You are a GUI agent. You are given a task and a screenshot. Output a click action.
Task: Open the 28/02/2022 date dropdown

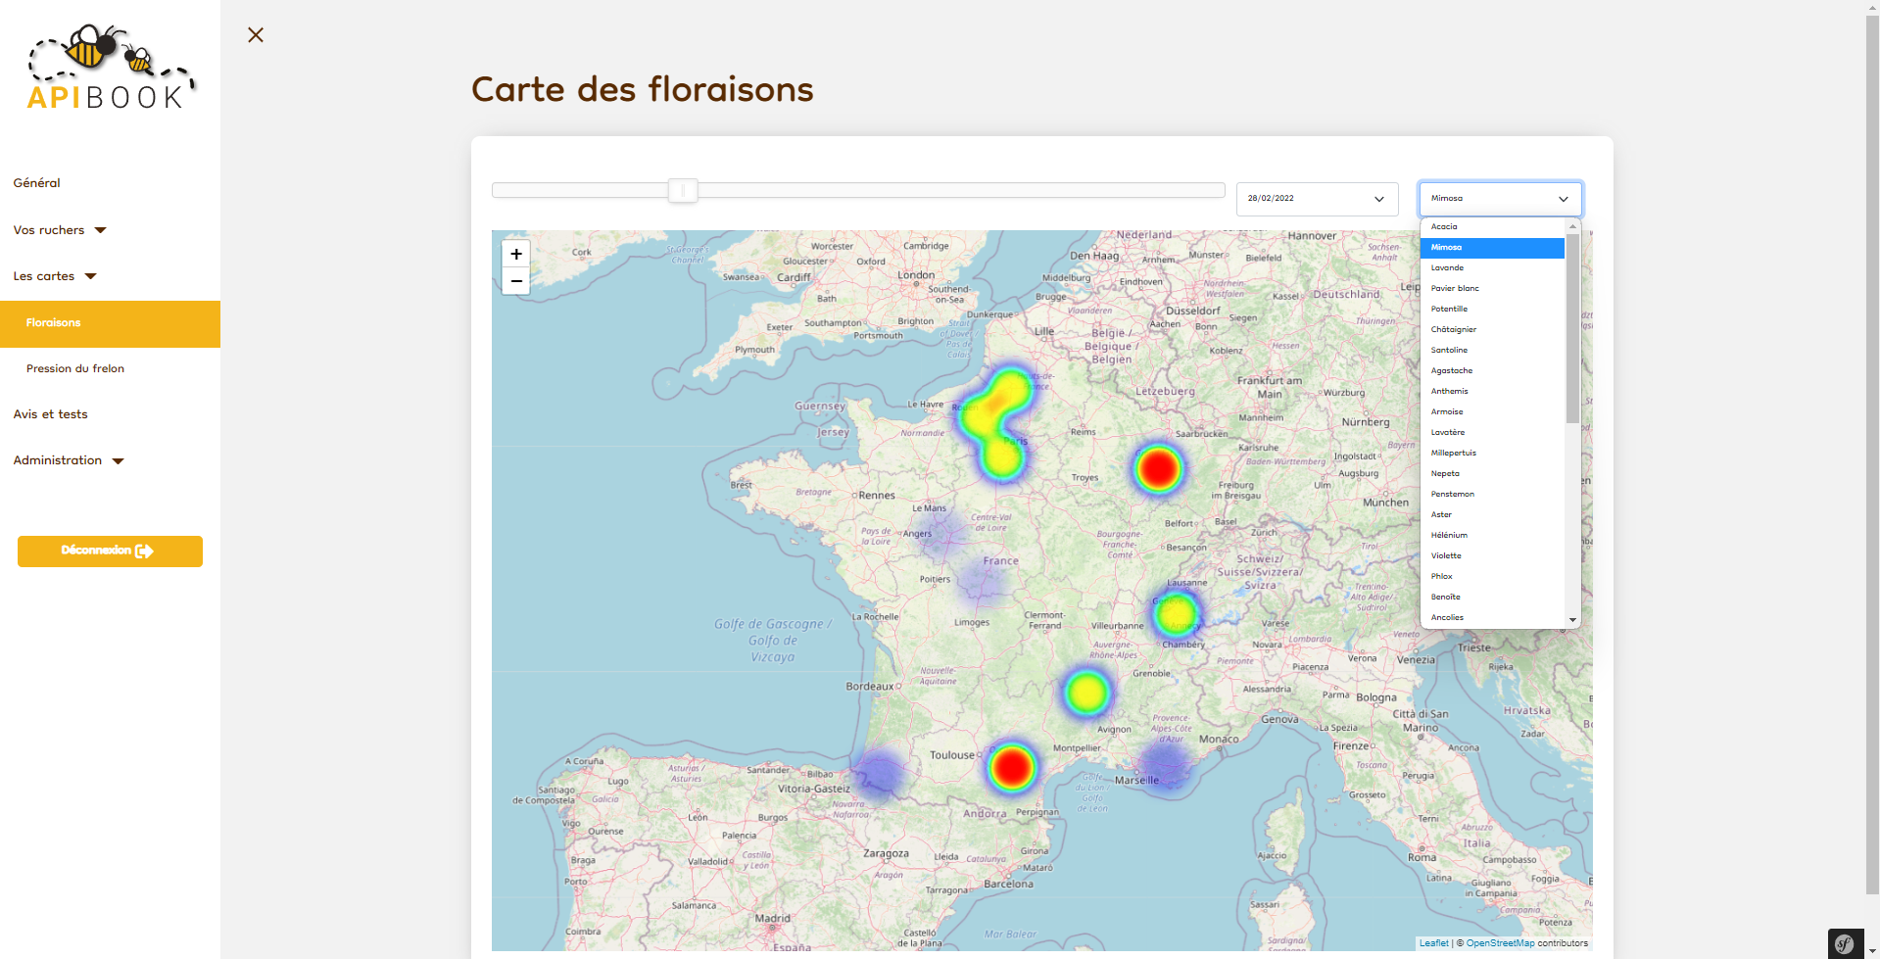(x=1316, y=199)
